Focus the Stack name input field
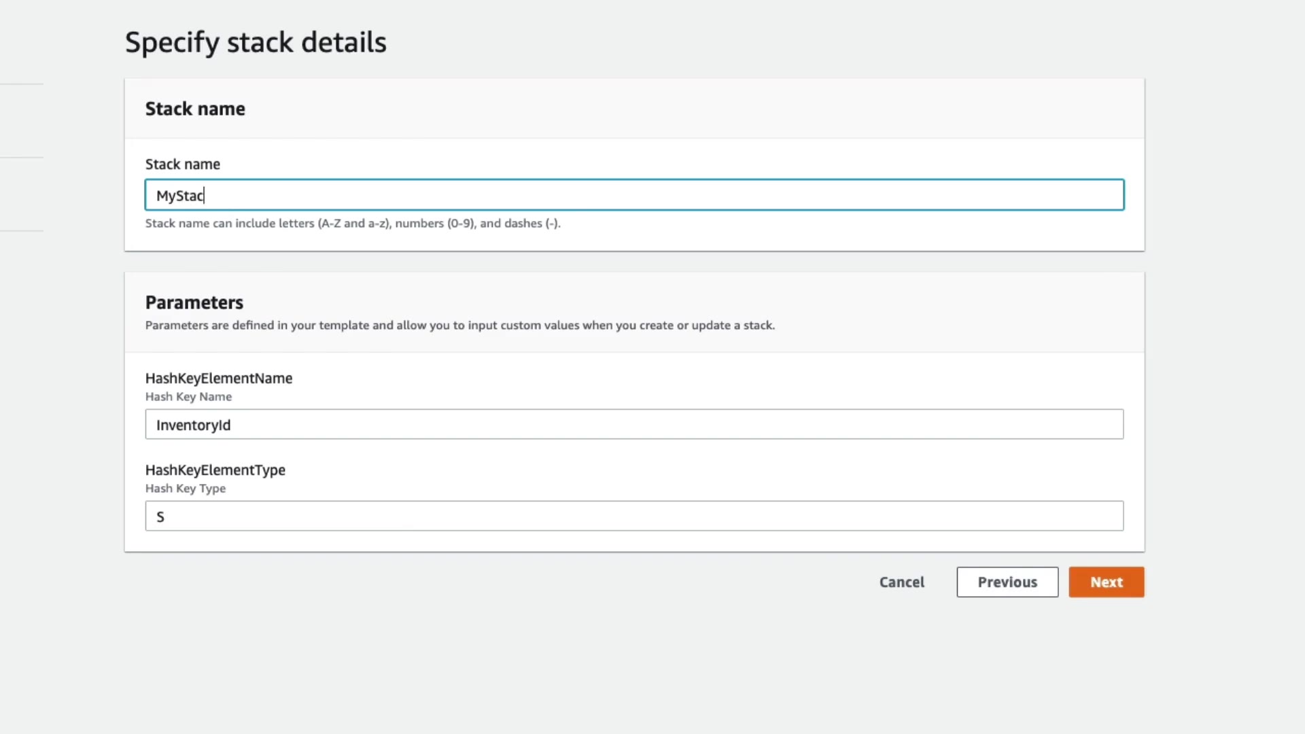The image size is (1305, 734). point(633,195)
